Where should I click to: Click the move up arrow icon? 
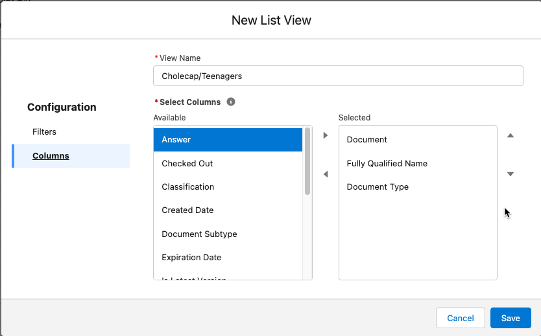tap(510, 135)
